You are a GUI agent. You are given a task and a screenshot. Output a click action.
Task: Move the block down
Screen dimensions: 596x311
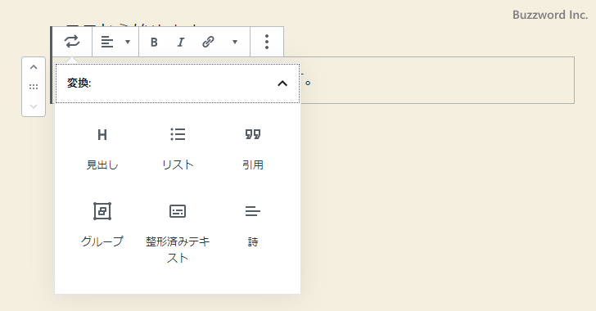coord(34,106)
